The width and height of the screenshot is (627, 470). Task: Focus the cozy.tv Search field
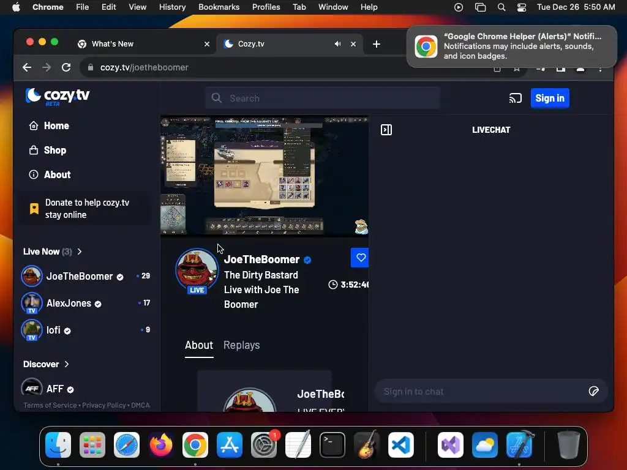pos(322,99)
